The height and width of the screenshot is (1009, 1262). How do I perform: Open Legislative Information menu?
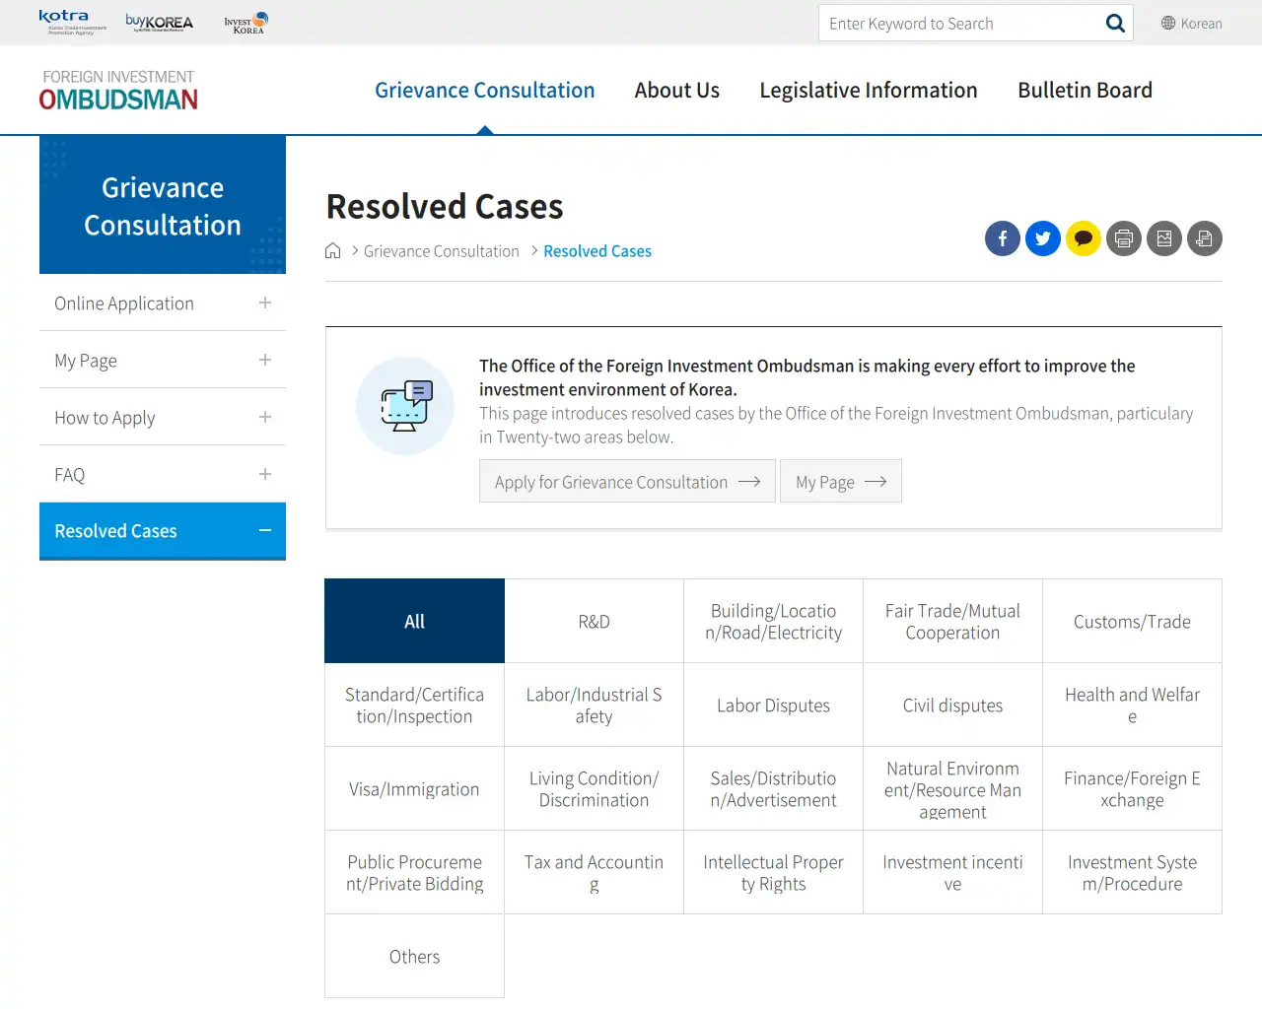[x=868, y=91]
